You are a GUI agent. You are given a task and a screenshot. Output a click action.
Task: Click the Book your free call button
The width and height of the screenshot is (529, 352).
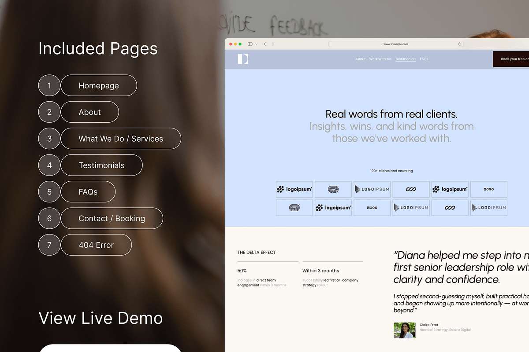click(x=511, y=59)
